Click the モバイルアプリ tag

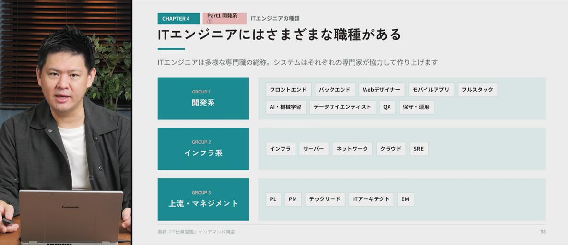431,90
